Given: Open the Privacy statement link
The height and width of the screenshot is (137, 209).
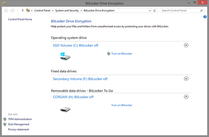Looking at the screenshot, I should (x=19, y=129).
